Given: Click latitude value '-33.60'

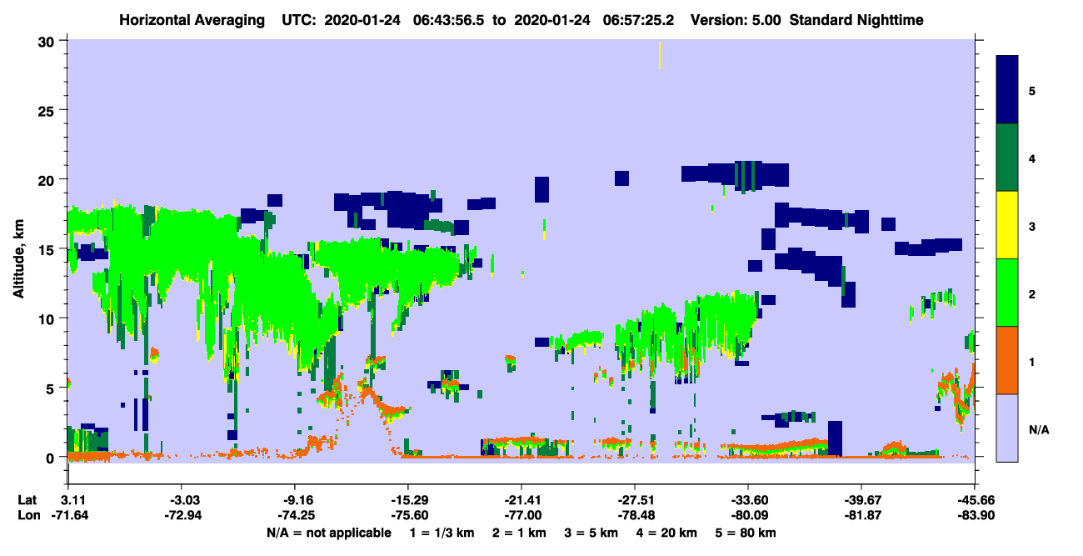Looking at the screenshot, I should 748,499.
